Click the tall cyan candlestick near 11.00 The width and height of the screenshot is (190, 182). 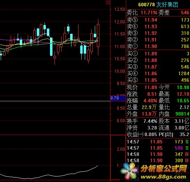(x=51, y=47)
